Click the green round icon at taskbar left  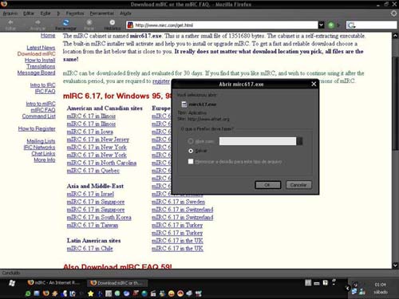pos(28,293)
